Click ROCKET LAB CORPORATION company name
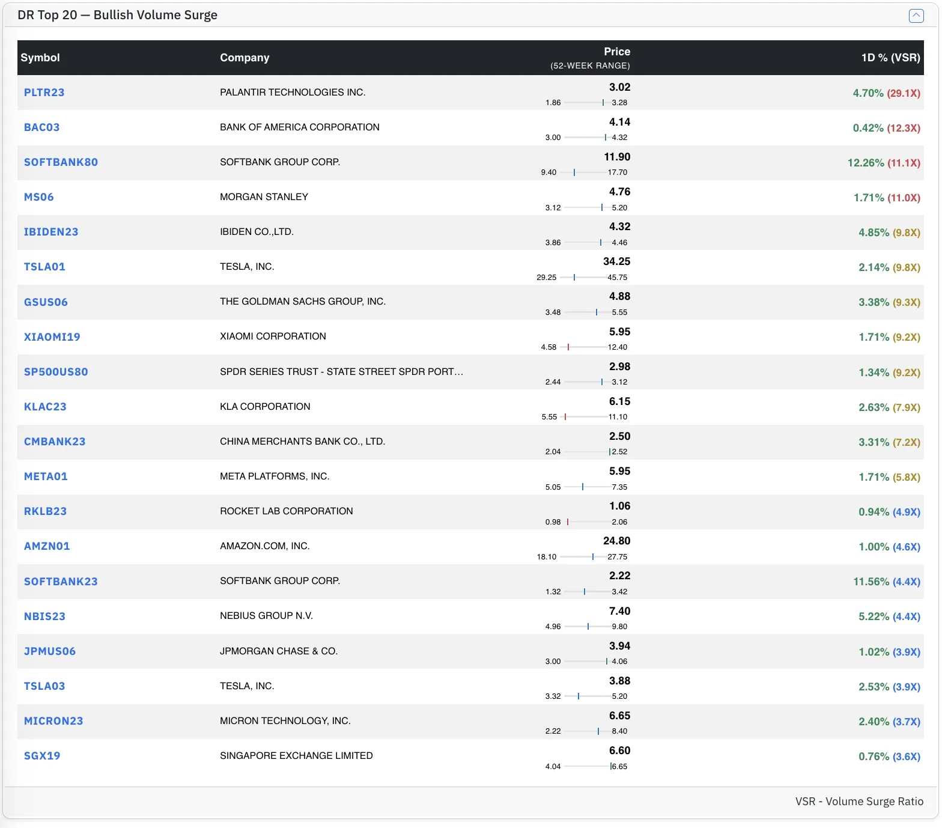This screenshot has height=828, width=942. tap(287, 511)
